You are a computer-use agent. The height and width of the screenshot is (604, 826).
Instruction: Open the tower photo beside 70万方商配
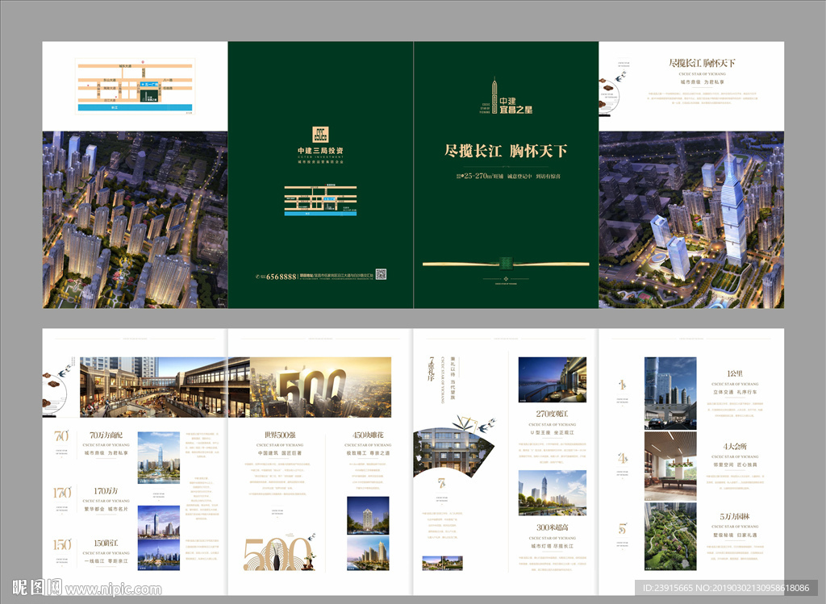(x=159, y=457)
